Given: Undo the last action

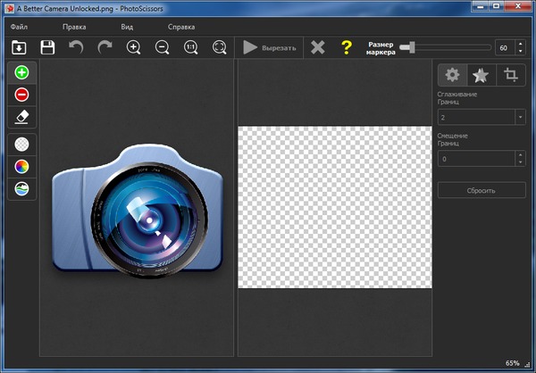Looking at the screenshot, I should tap(77, 47).
